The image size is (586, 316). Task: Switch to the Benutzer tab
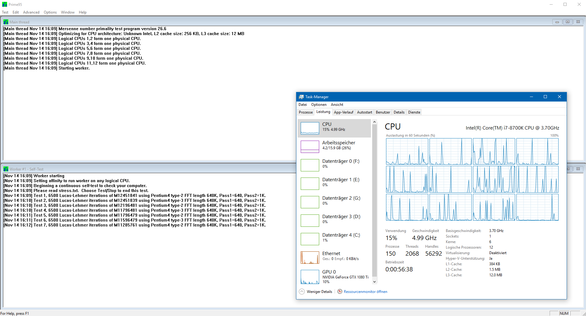click(x=383, y=112)
